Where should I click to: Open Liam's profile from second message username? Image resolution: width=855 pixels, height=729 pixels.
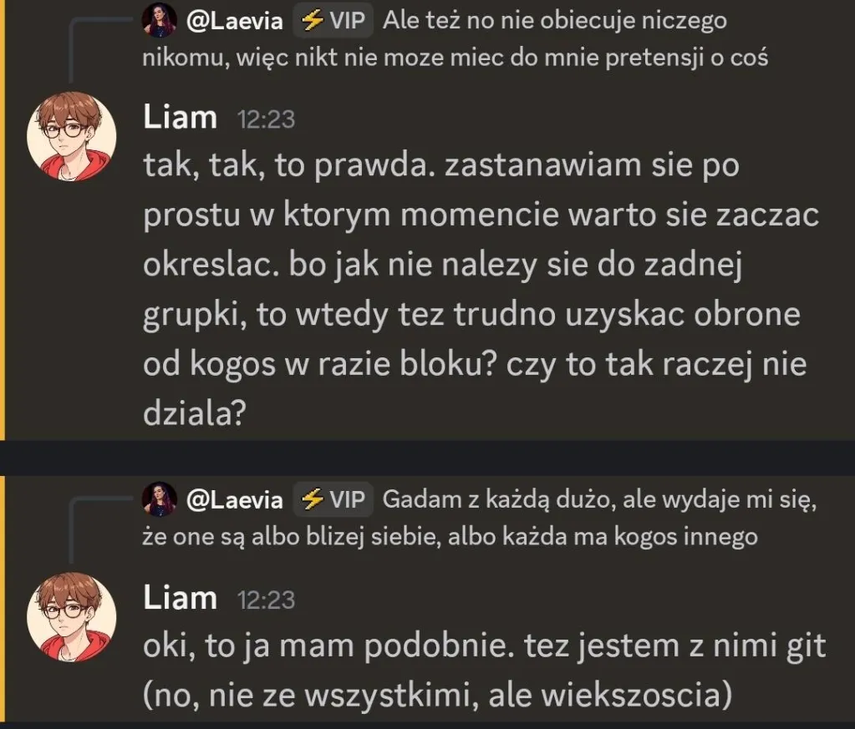tap(180, 598)
